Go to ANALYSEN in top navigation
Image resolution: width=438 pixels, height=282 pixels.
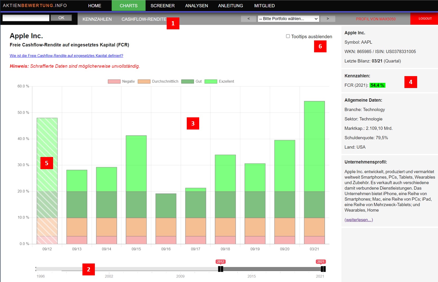coord(197,6)
